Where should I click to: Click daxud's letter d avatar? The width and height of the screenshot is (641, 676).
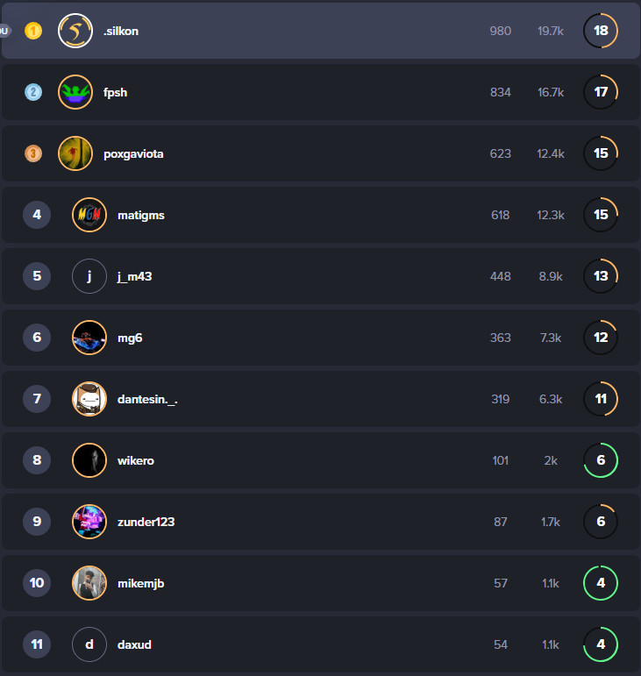tap(89, 644)
